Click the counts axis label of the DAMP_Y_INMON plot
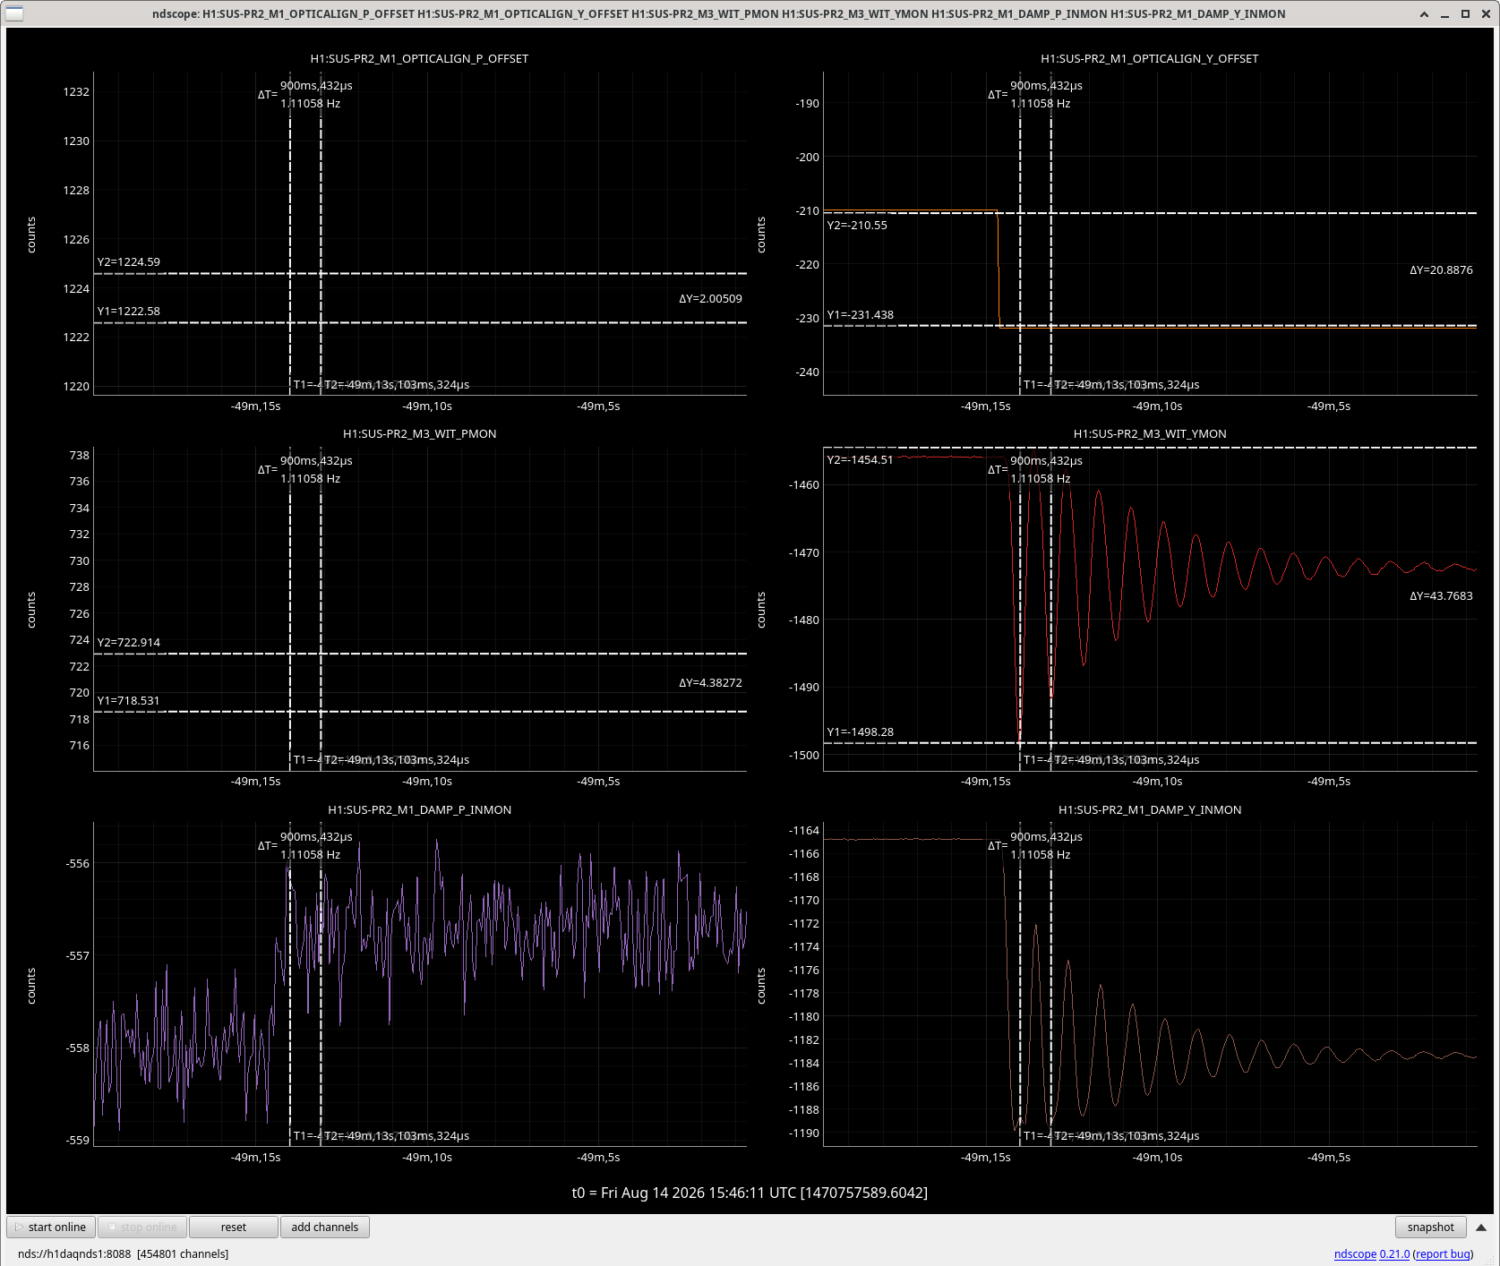Image resolution: width=1500 pixels, height=1266 pixels. (x=761, y=986)
